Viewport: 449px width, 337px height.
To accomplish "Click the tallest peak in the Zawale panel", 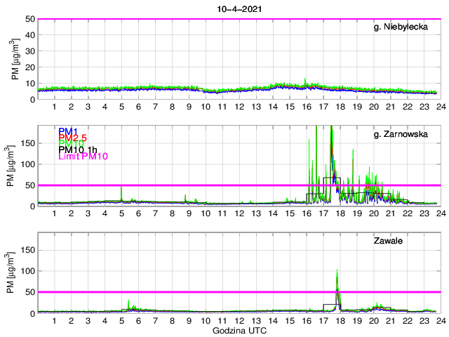I will click(x=337, y=270).
